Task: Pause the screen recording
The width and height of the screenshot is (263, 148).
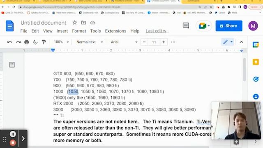Action: click(13, 134)
